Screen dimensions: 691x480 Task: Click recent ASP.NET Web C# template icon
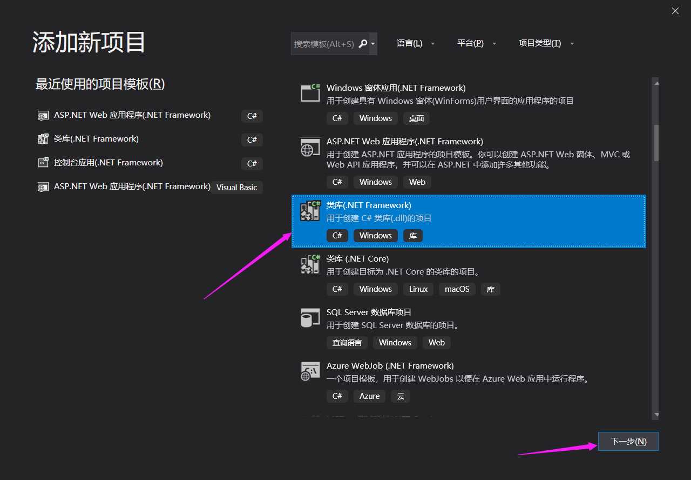[43, 115]
